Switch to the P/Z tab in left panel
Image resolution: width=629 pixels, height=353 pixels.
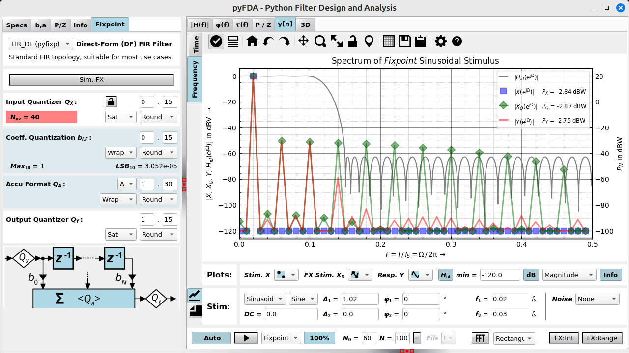(60, 25)
